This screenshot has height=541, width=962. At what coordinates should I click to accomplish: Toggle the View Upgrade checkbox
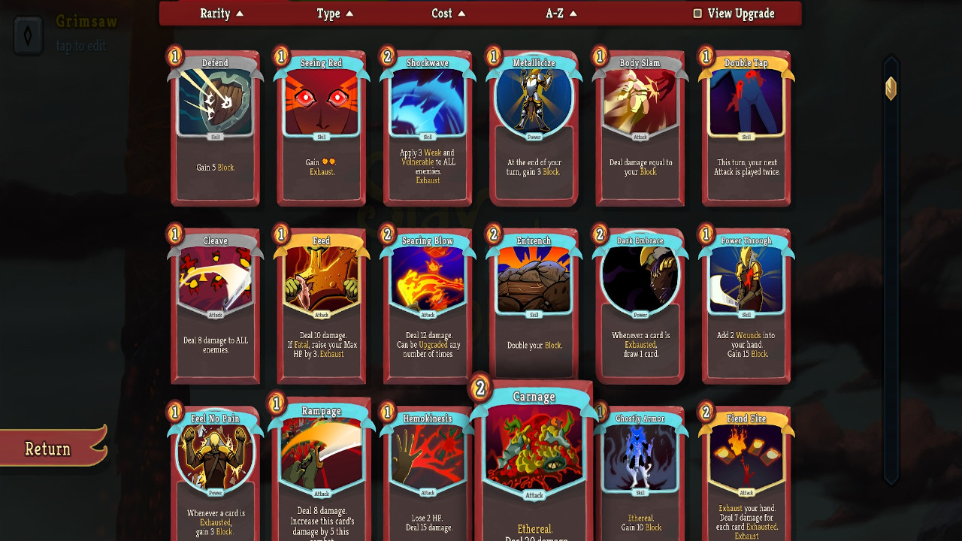pos(697,14)
